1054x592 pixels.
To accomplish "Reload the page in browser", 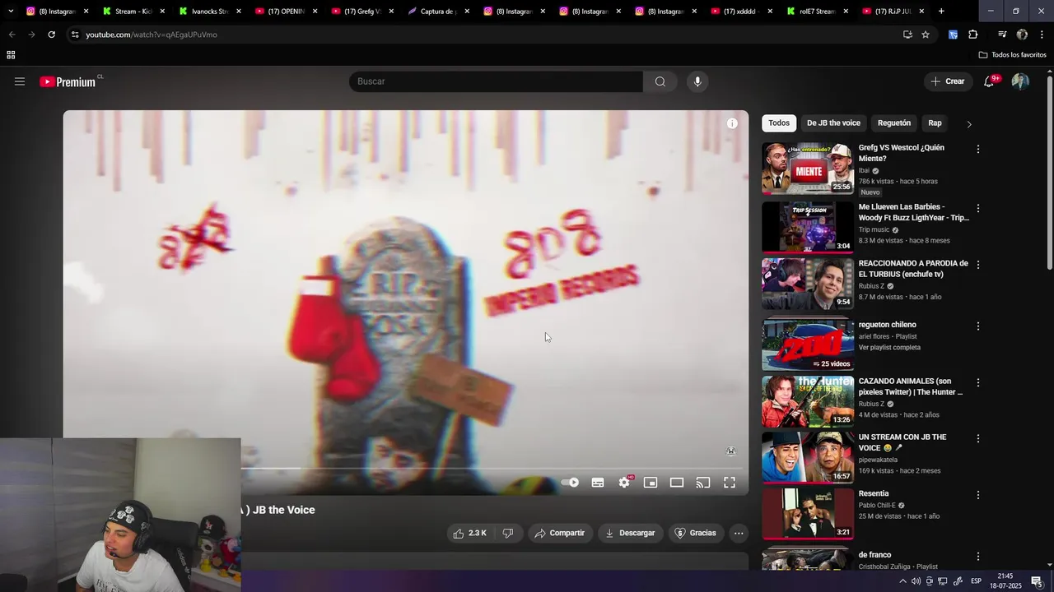I will 51,35.
